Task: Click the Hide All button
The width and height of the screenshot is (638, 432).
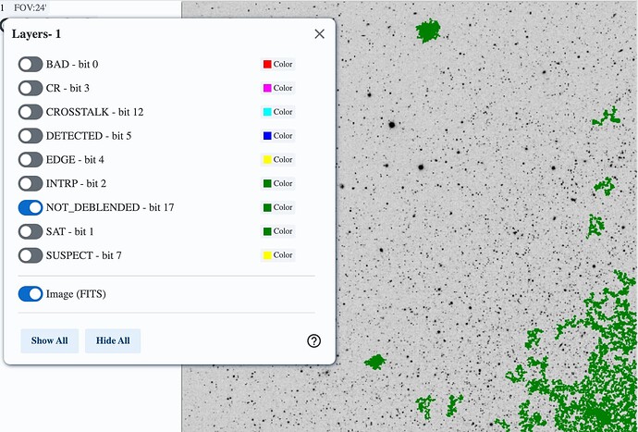Action: click(x=113, y=340)
